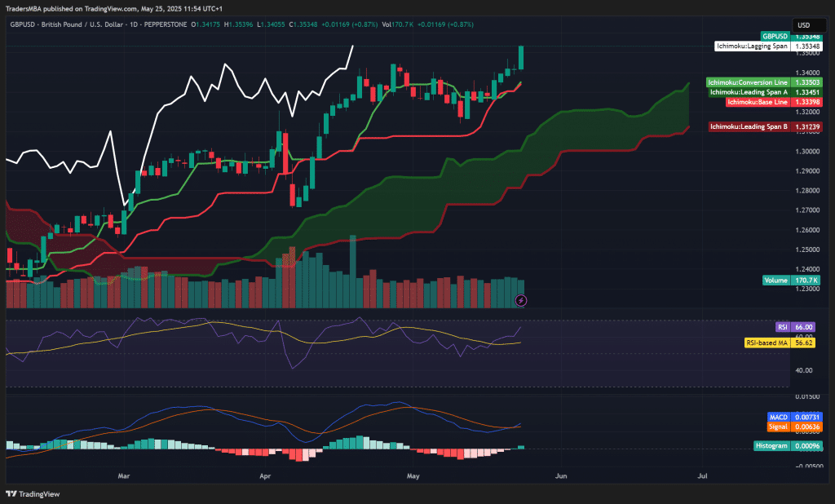Viewport: 835px width, 504px height.
Task: Select the yellow RSI-based MA label
Action: pos(767,343)
